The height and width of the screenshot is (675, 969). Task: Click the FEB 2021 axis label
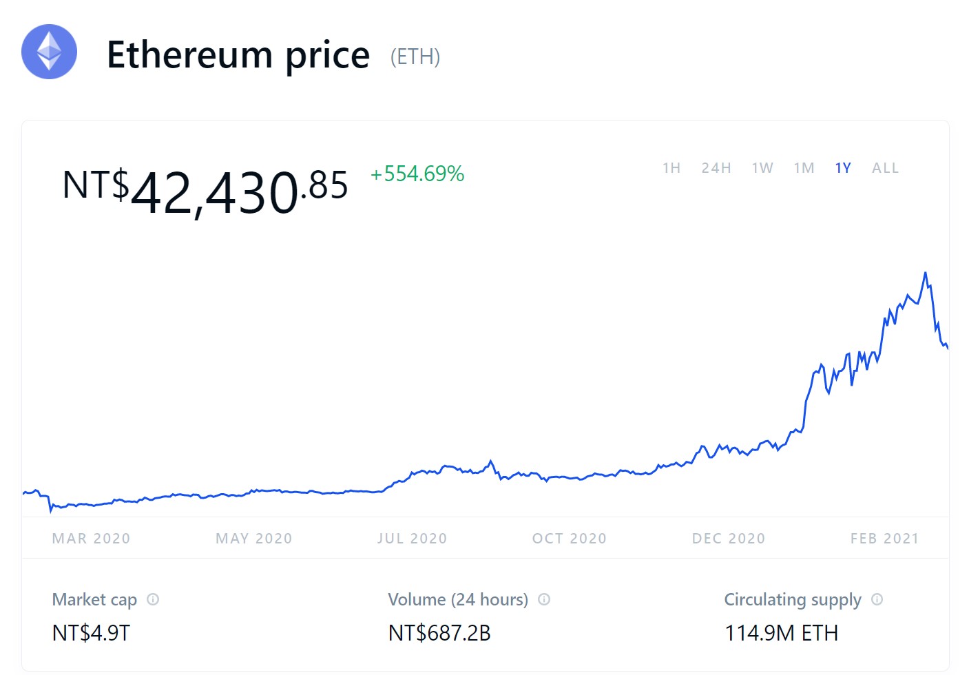click(884, 539)
